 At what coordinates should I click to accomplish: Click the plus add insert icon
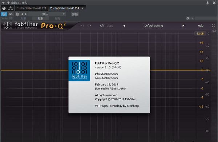[x=8, y=3]
